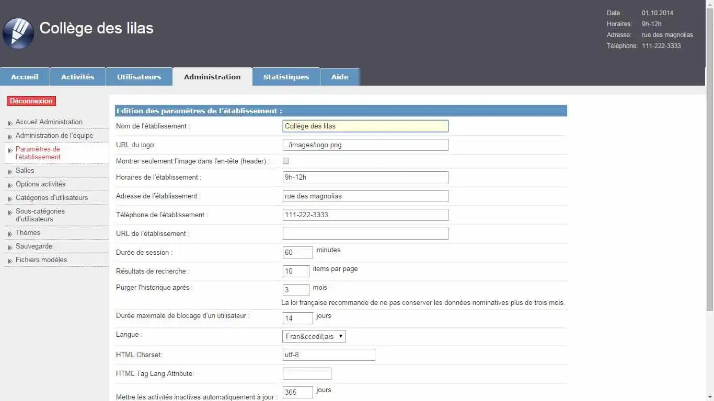
Task: Open the Statistiques tab
Action: coord(286,77)
